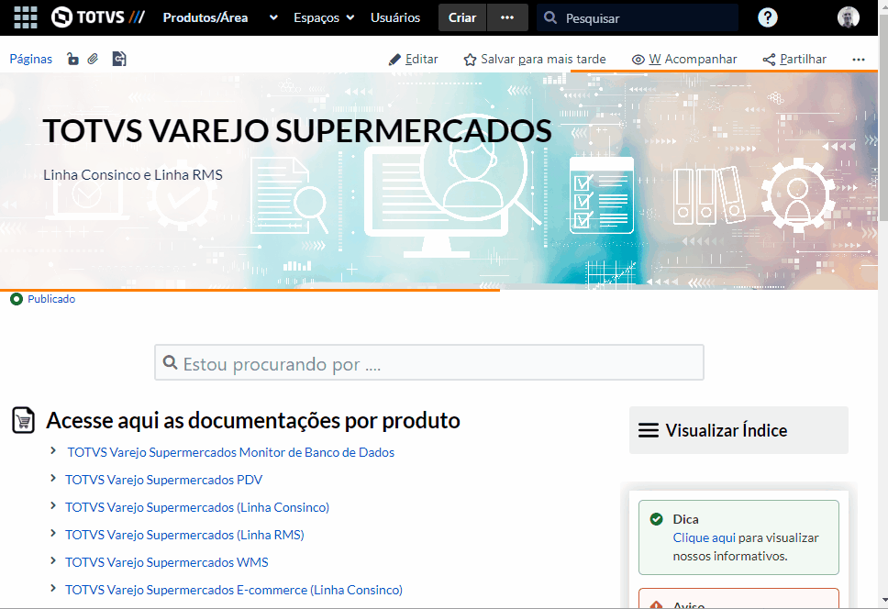The height and width of the screenshot is (609, 888).
Task: Expand Monitor de Banco de Dados item
Action: [x=52, y=450]
